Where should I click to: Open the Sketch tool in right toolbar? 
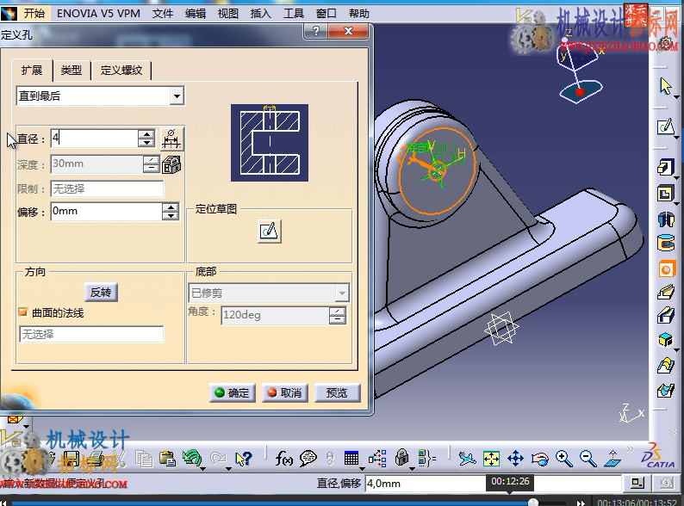pos(666,126)
